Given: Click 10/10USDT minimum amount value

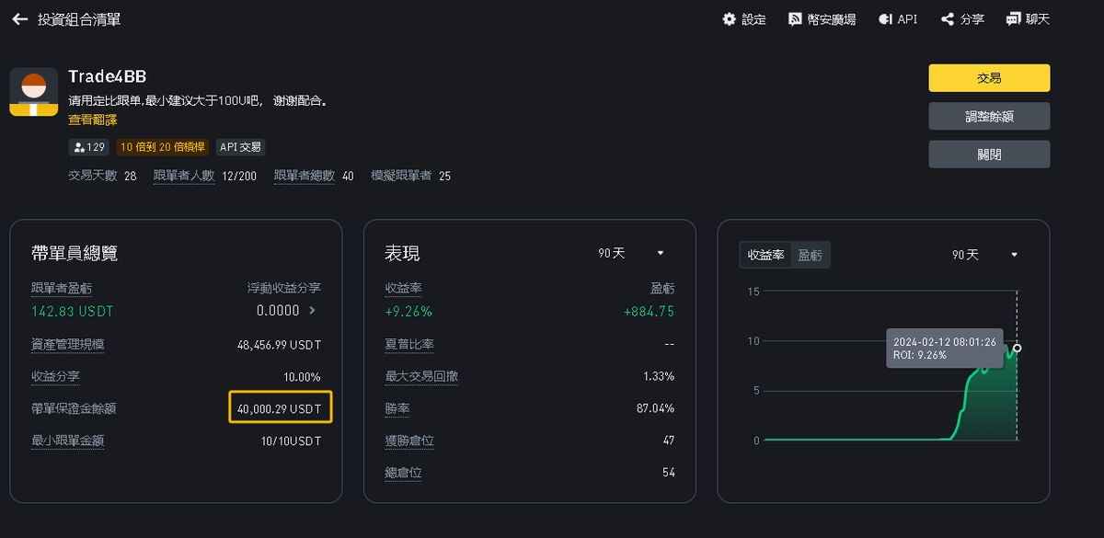Looking at the screenshot, I should coord(290,441).
